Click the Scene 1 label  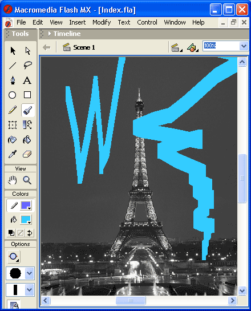[x=84, y=47]
